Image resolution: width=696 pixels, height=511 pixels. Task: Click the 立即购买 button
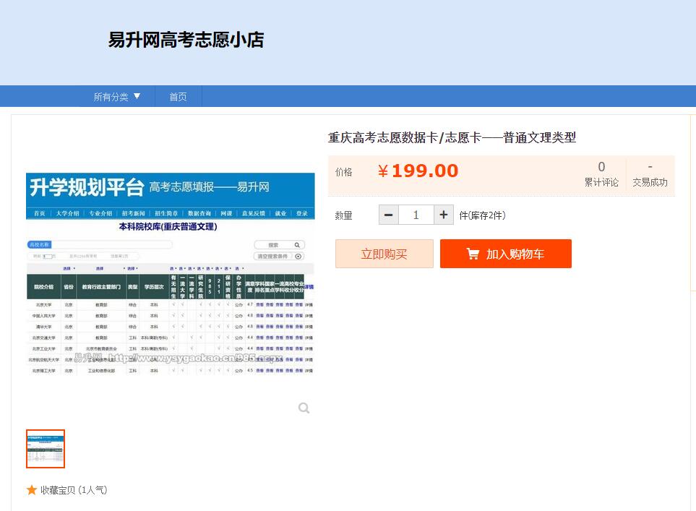pyautogui.click(x=384, y=254)
